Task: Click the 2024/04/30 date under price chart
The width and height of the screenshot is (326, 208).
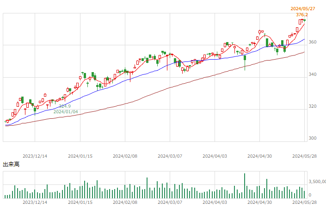Action: tap(260, 156)
